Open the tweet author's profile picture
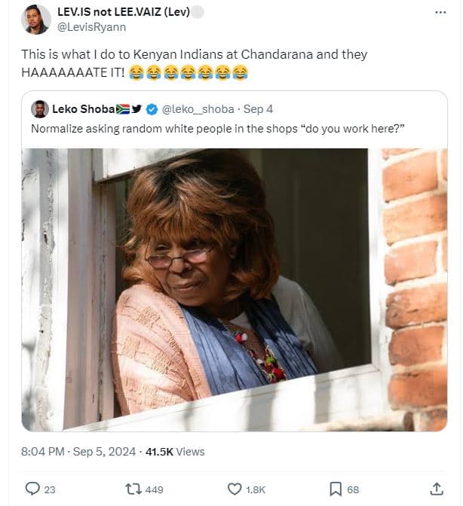Image resolution: width=463 pixels, height=506 pixels. pos(35,19)
